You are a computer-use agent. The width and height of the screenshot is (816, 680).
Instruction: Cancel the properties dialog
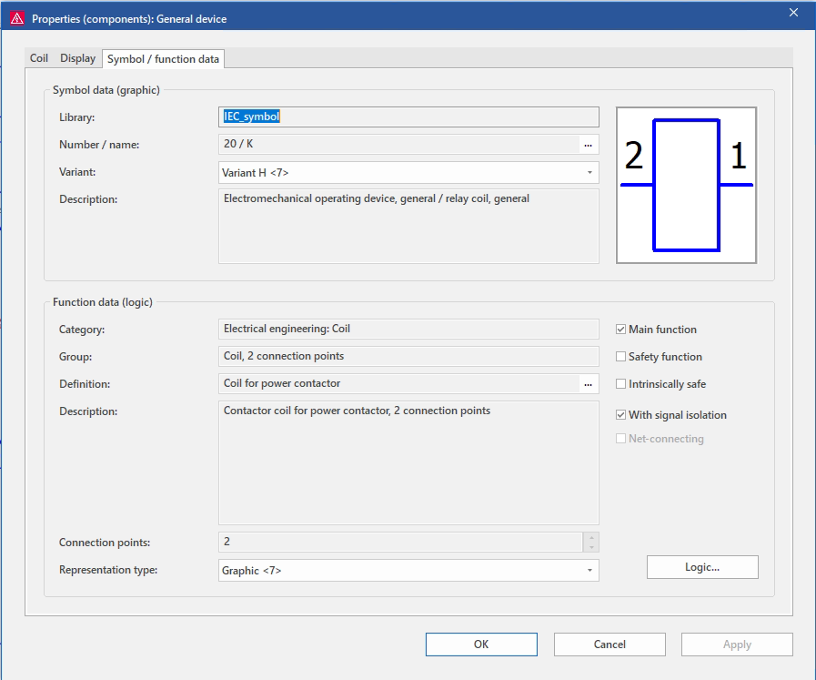(609, 644)
